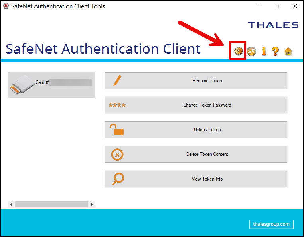304x237 pixels.
Task: Click the Rename Token button
Action: pos(196,81)
